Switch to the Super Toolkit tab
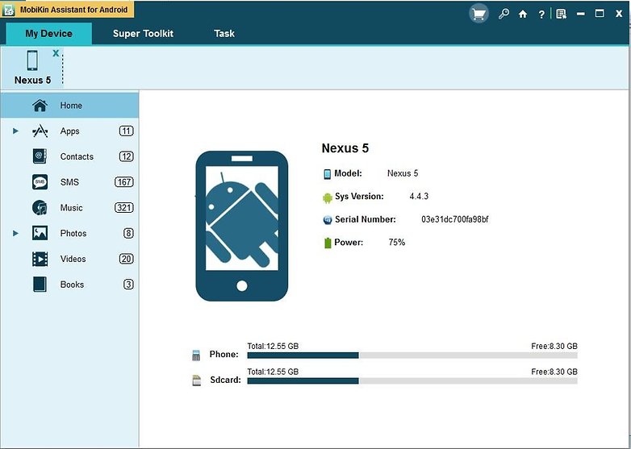631x449 pixels. [x=143, y=33]
